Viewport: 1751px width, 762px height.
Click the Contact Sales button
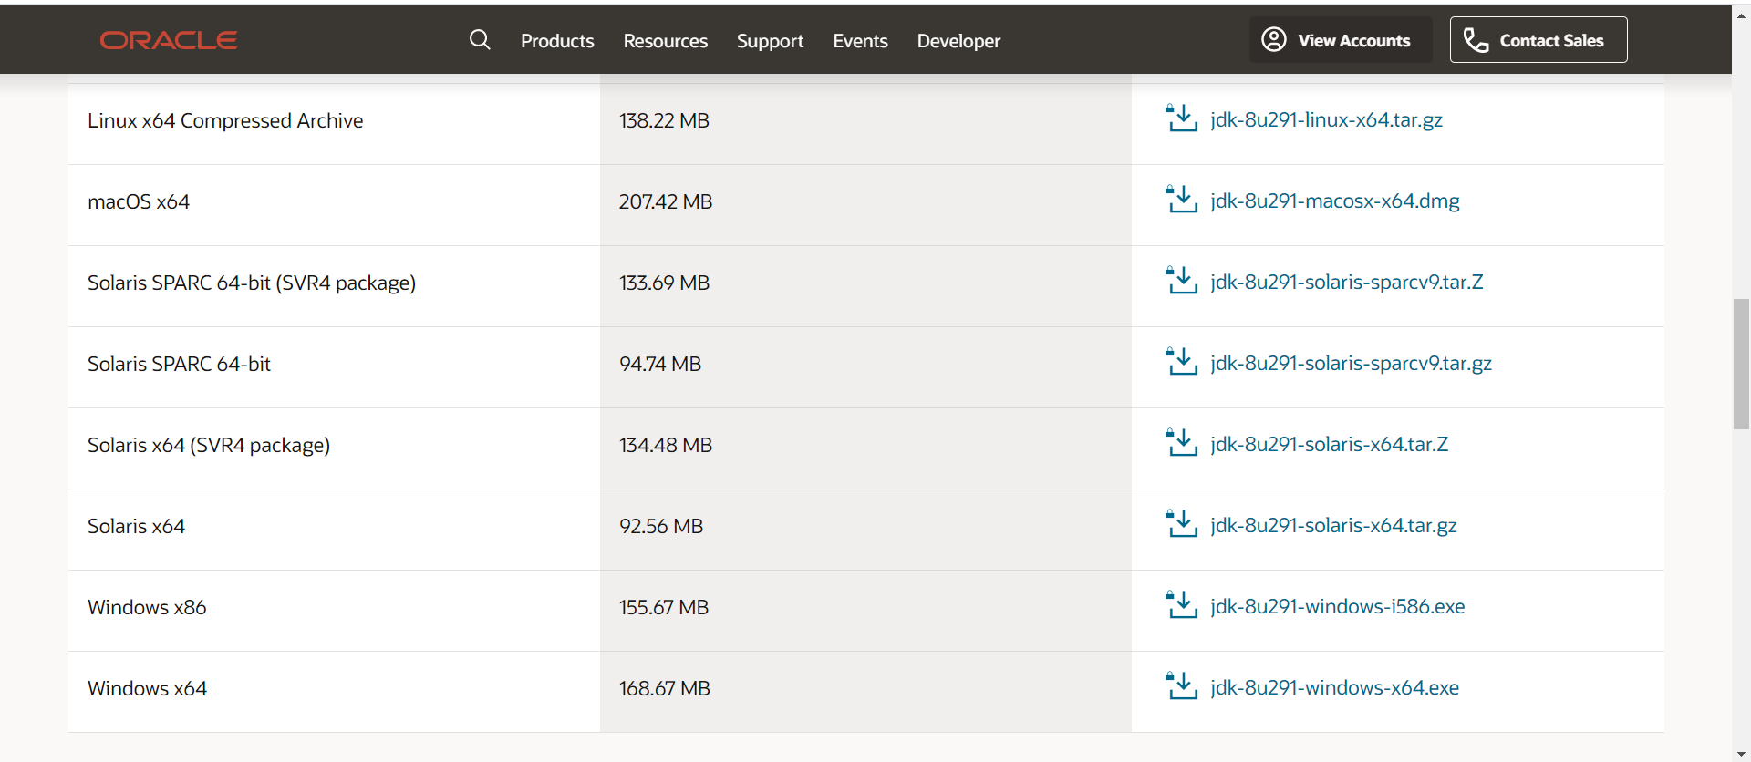pos(1539,40)
